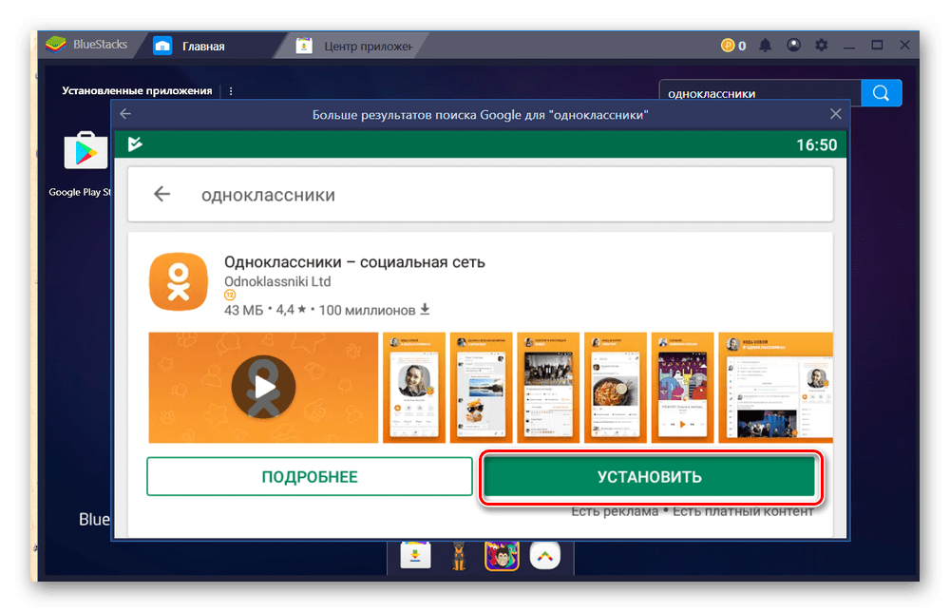Switch to the Центр приложений tab
Image resolution: width=950 pixels, height=612 pixels.
(x=366, y=46)
